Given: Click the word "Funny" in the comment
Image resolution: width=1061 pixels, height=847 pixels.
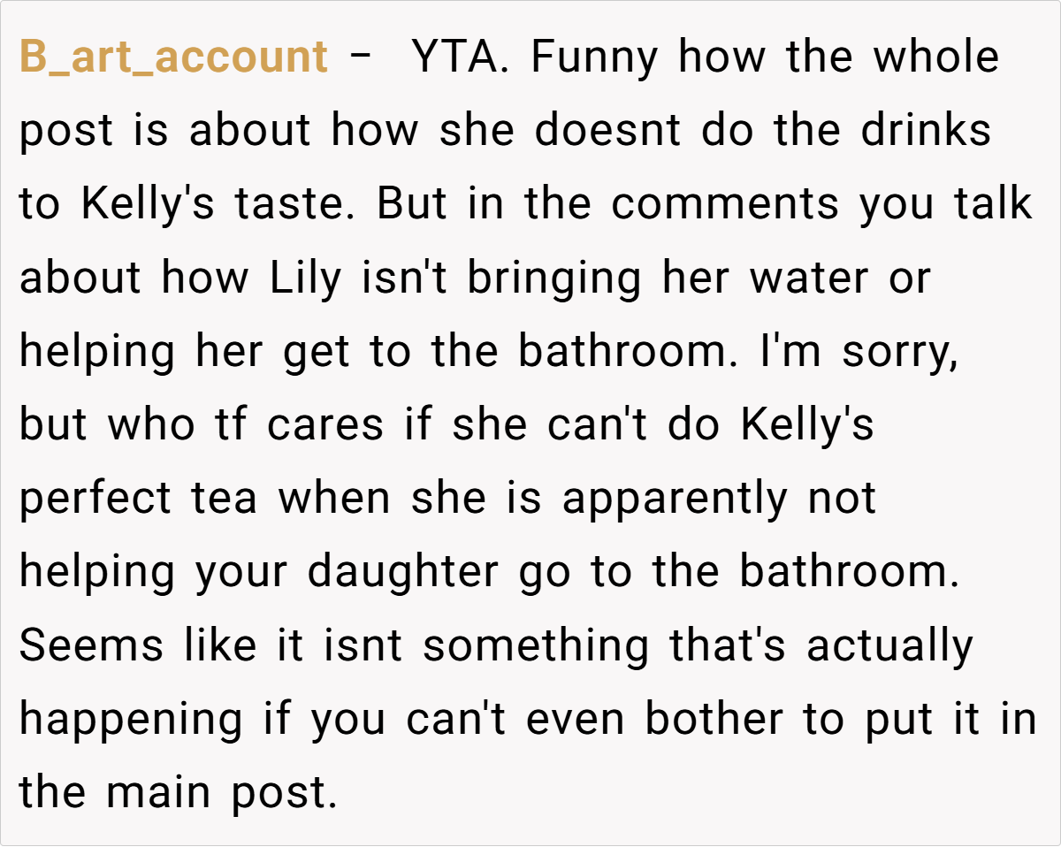Looking at the screenshot, I should pos(594,58).
